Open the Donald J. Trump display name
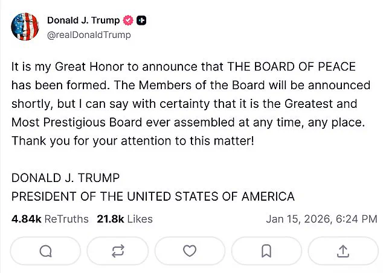 [x=83, y=20]
